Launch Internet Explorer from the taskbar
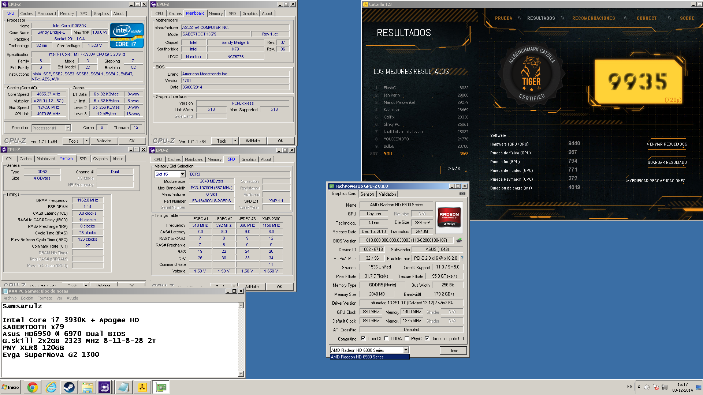The image size is (703, 395). tap(51, 387)
